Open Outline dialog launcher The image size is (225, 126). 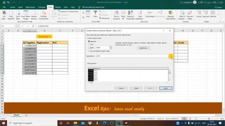220,22
